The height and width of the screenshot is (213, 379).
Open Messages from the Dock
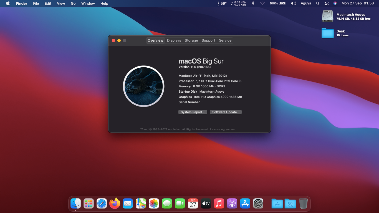point(167,204)
